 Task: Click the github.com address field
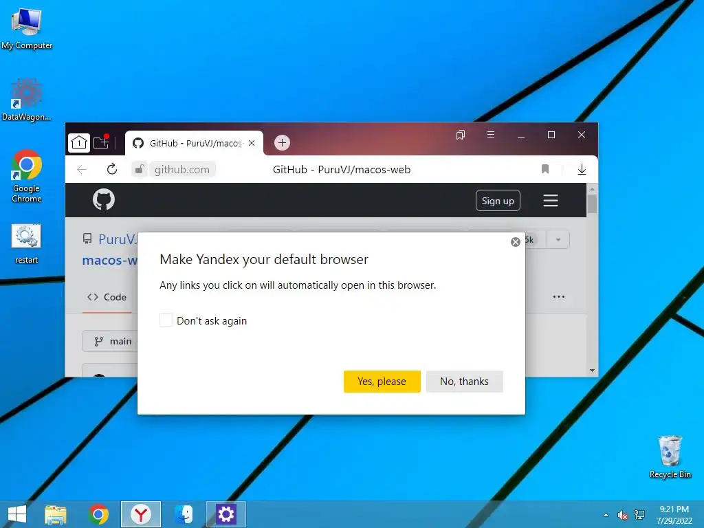(182, 169)
